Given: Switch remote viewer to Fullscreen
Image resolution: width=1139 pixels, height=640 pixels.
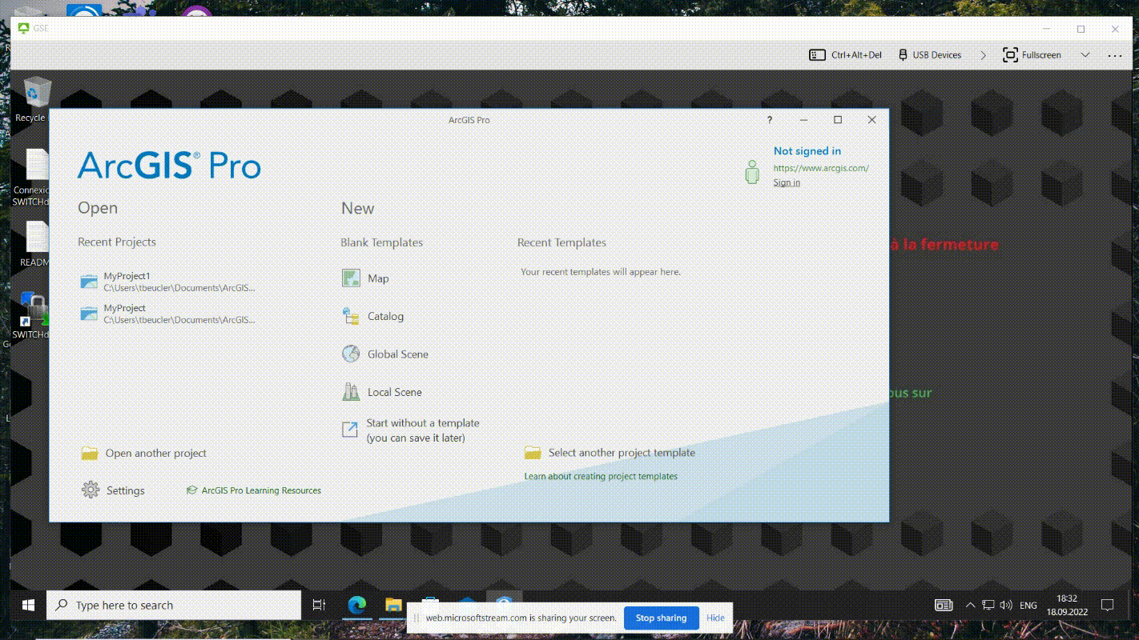Looking at the screenshot, I should click(x=1032, y=55).
